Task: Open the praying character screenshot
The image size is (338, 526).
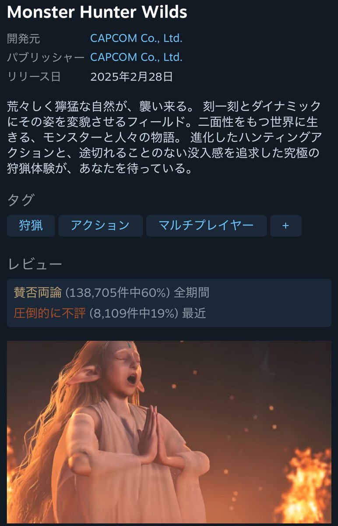Action: point(169,432)
